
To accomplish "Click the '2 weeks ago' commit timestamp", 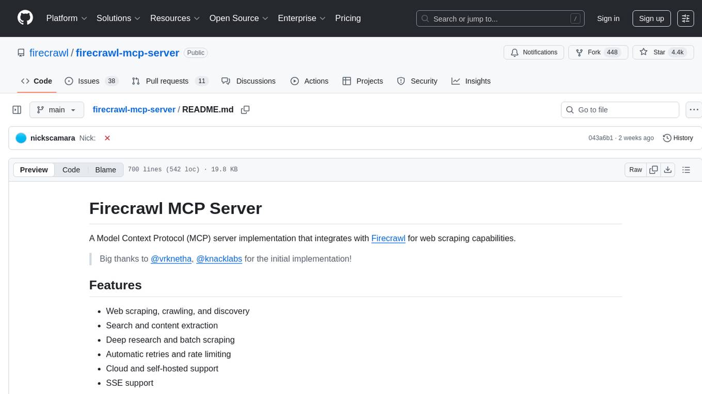I will point(636,138).
